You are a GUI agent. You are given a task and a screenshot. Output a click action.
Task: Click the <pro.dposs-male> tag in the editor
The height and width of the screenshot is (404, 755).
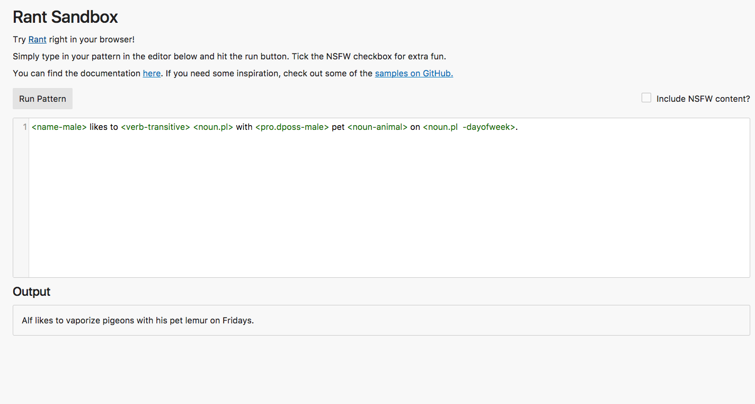(x=292, y=127)
